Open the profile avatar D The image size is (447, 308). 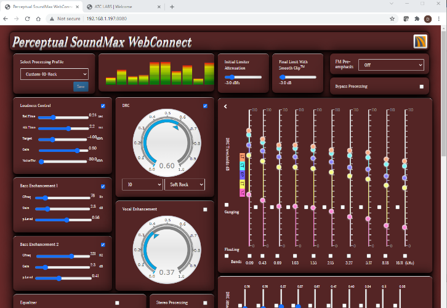coord(428,19)
